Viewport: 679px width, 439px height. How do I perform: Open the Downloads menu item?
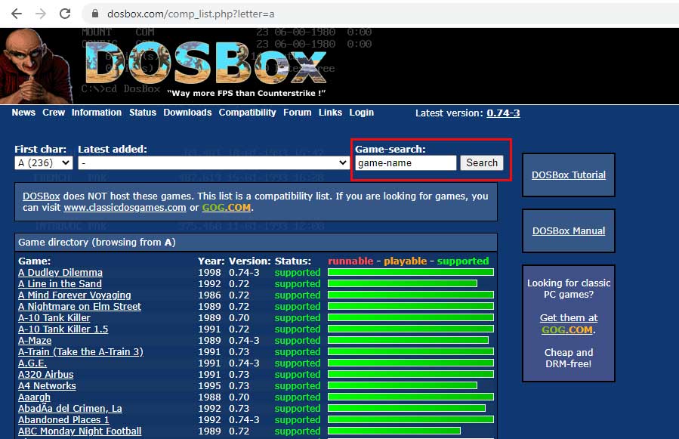pyautogui.click(x=187, y=113)
